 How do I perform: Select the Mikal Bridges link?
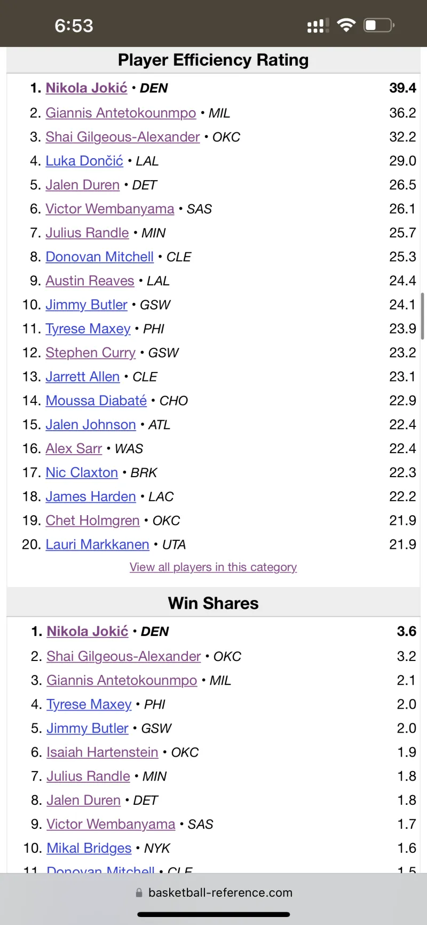[x=89, y=848]
